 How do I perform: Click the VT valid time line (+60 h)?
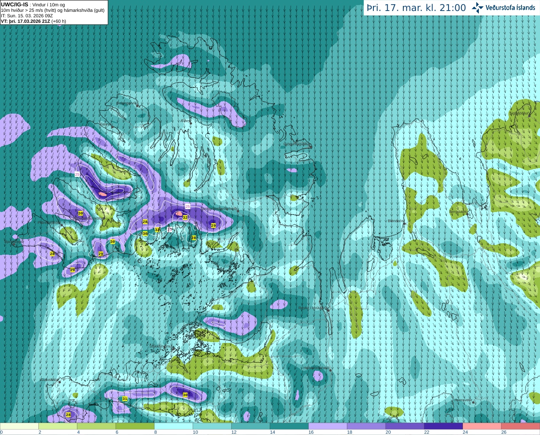pos(33,21)
